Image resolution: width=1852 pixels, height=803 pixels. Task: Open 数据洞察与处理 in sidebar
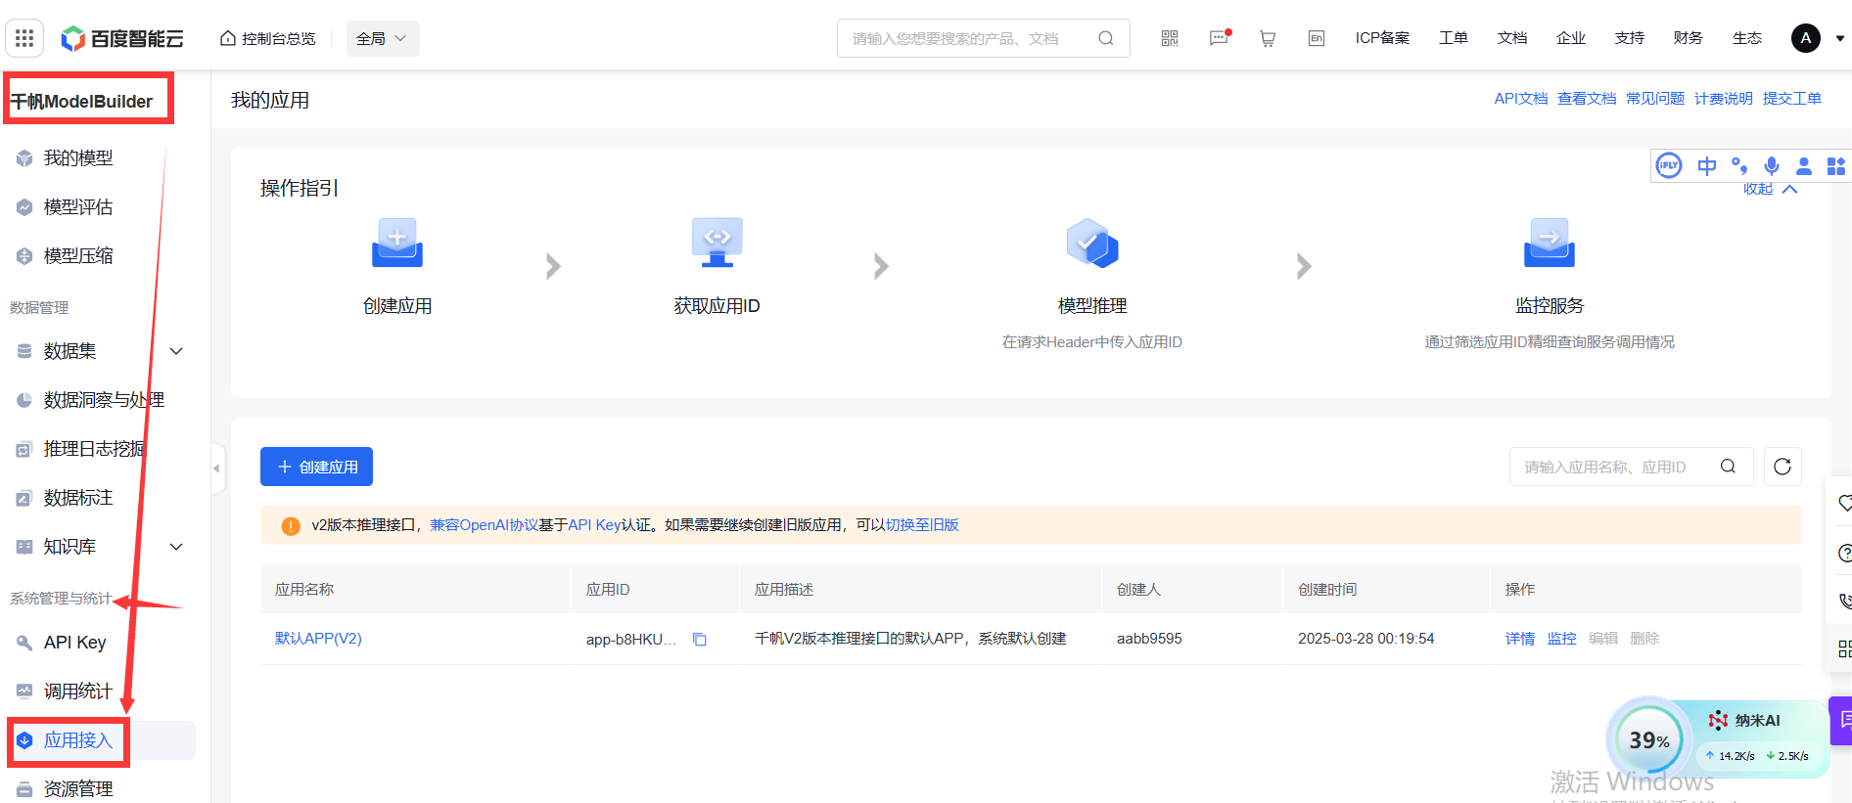pos(103,400)
